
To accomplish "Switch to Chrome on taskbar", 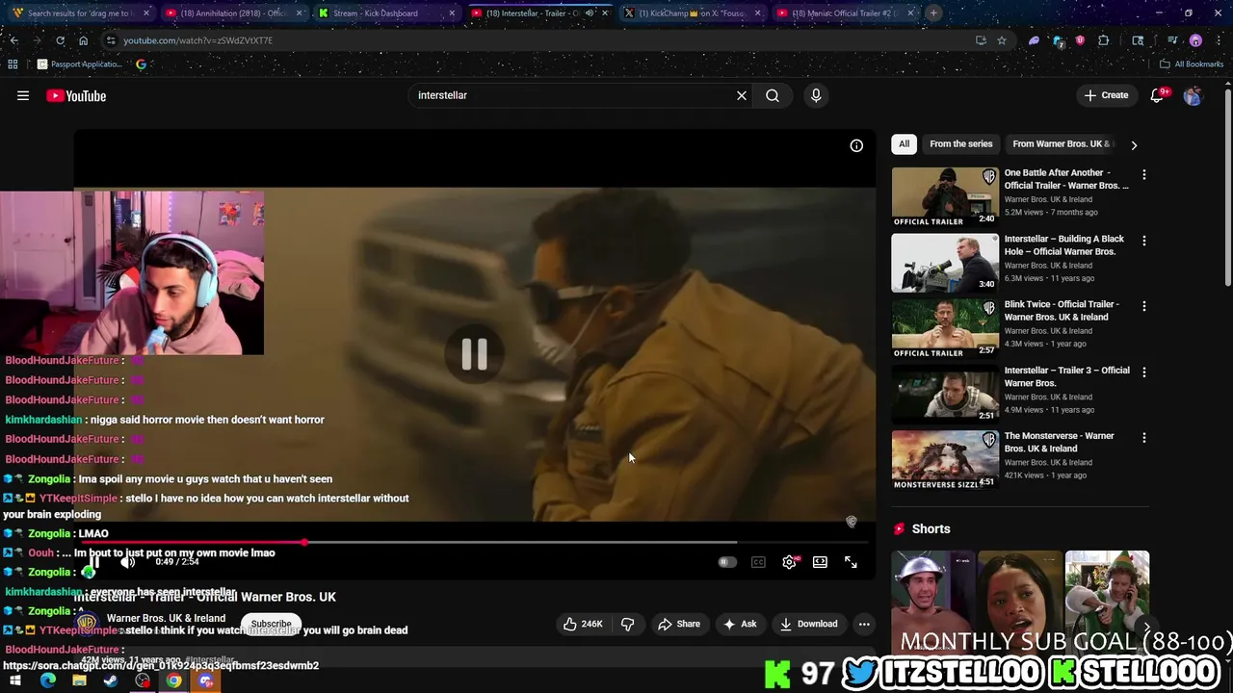I will click(173, 680).
